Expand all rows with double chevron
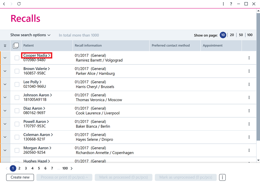 (5, 46)
